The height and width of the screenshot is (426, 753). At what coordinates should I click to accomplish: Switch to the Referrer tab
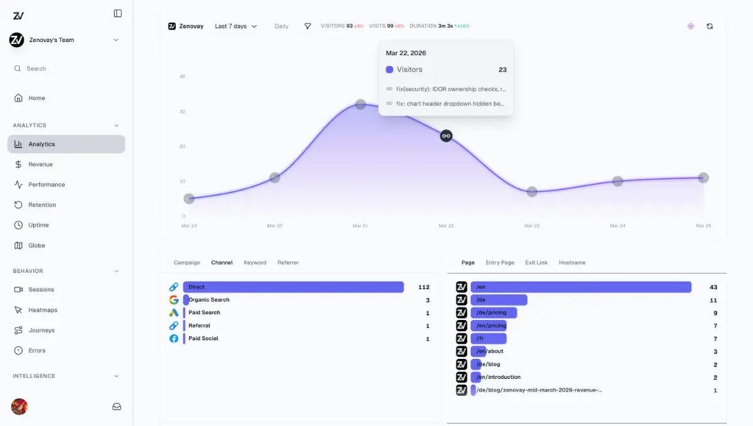pos(288,263)
